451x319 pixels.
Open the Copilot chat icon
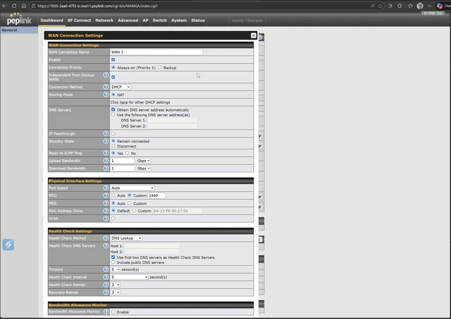pos(440,6)
